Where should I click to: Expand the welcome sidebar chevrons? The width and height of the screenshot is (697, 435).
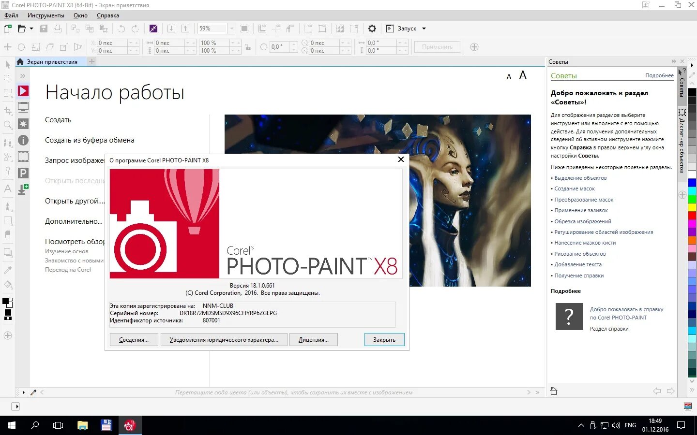[23, 76]
